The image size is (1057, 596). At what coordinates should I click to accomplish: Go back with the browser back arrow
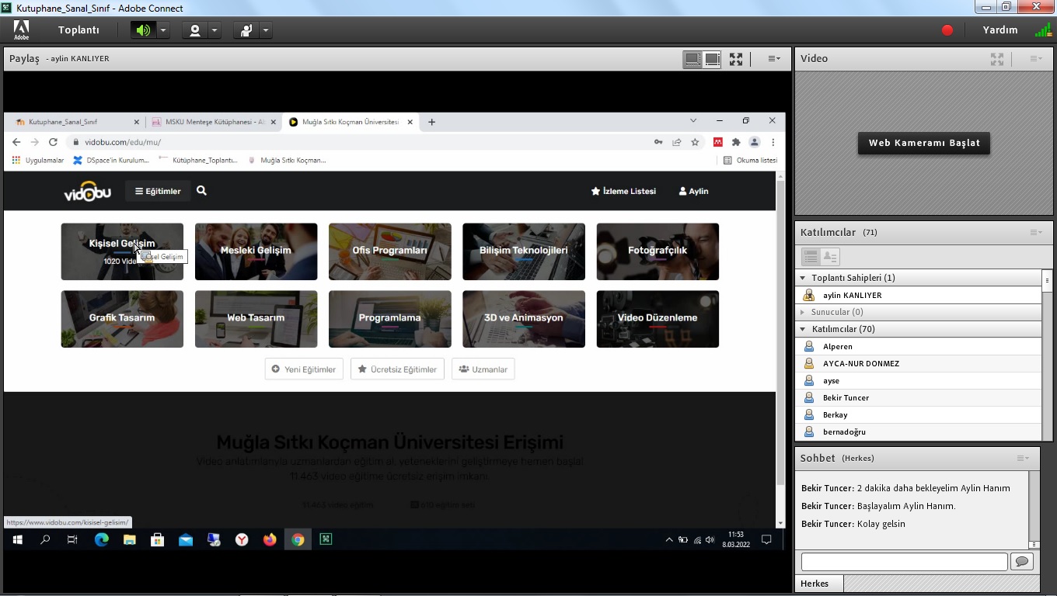[16, 142]
